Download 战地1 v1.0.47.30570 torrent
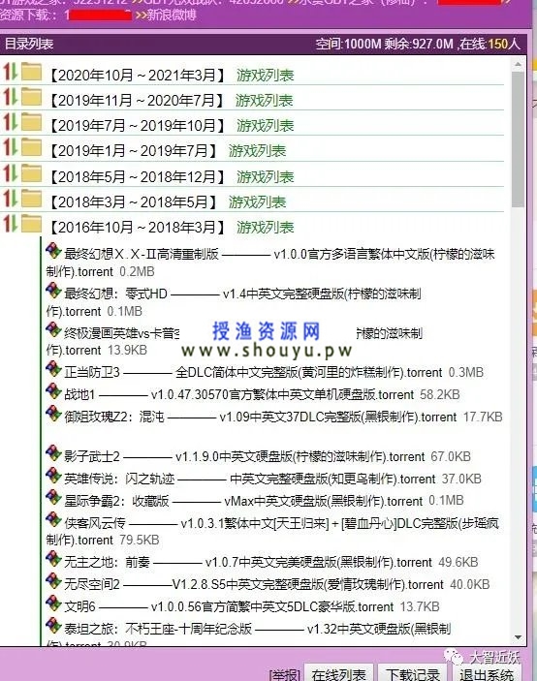This screenshot has height=681, width=537. 239,395
